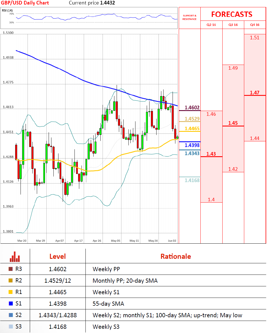
Task: Select the Q4 16 forecast column header
Action: (x=255, y=25)
